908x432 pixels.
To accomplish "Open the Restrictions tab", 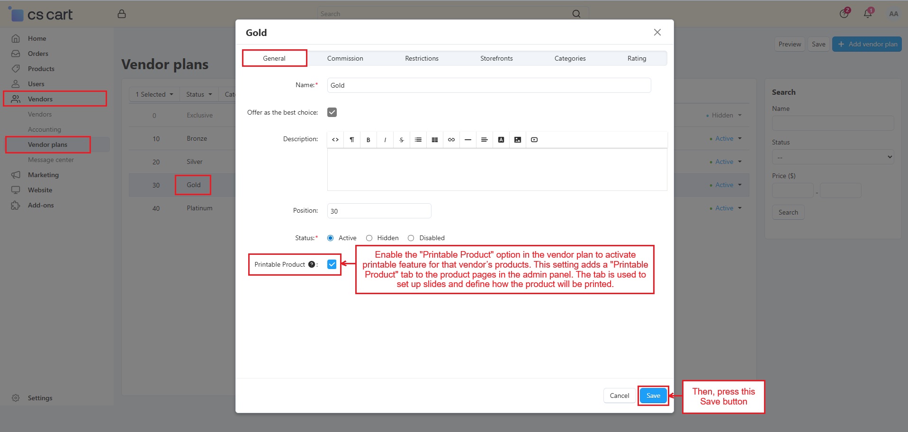I will [x=422, y=58].
